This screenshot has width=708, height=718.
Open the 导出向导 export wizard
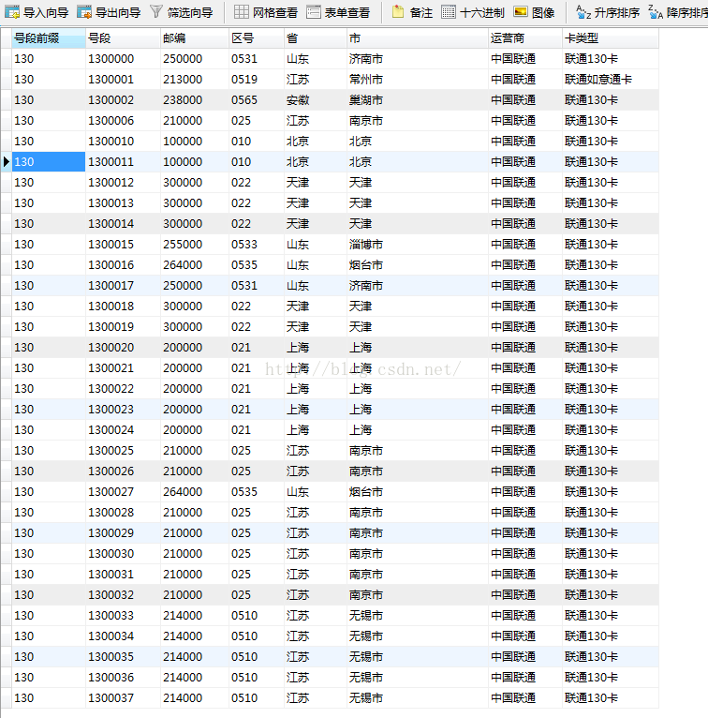109,12
